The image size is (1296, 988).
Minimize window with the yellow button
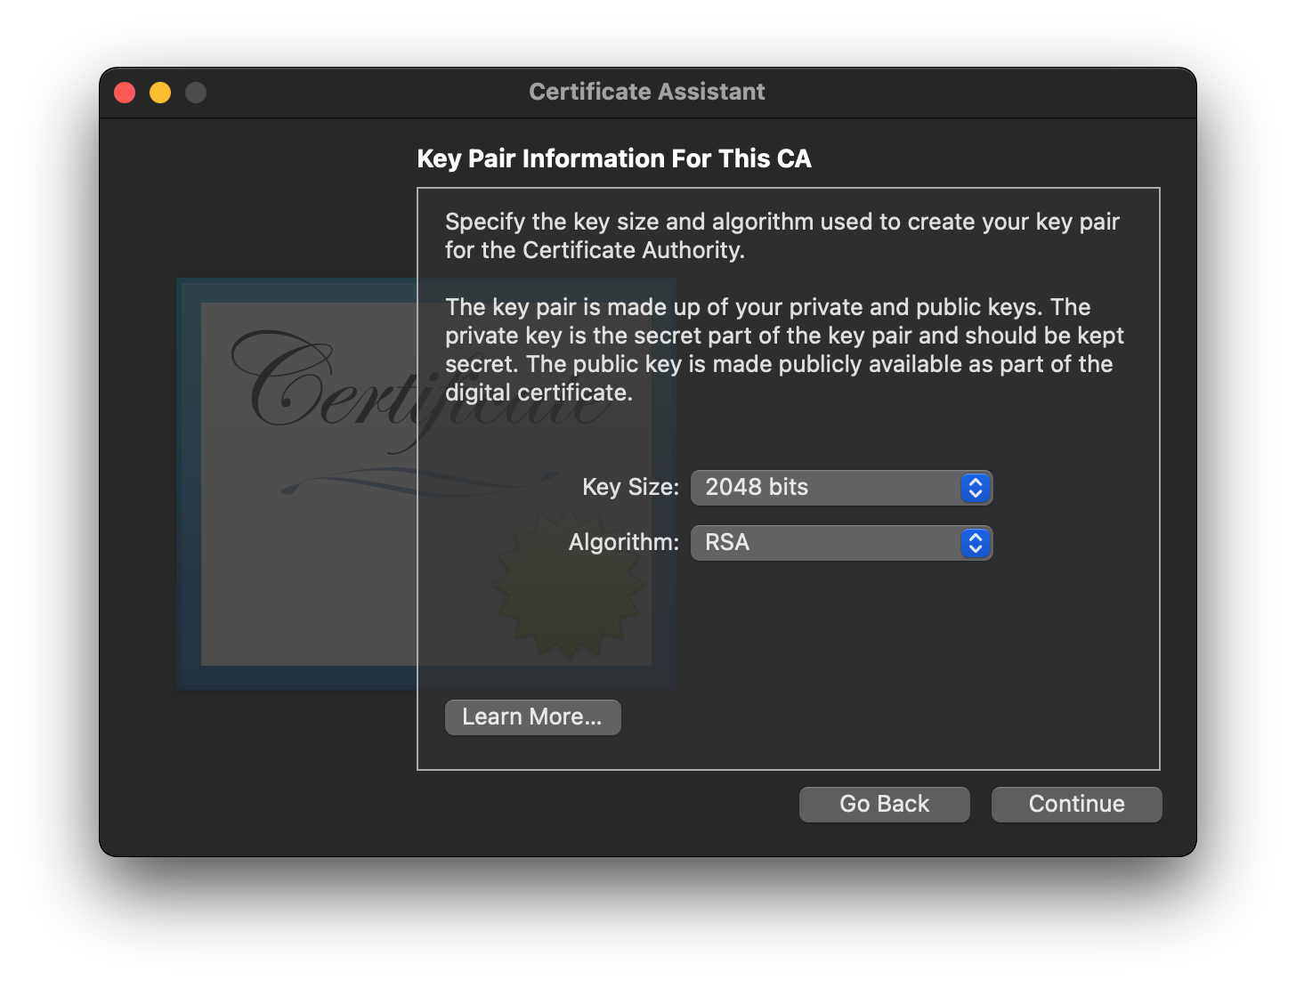pos(160,93)
